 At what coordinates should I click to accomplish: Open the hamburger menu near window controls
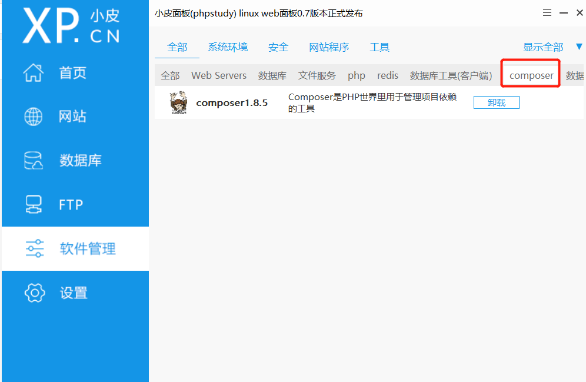[547, 12]
